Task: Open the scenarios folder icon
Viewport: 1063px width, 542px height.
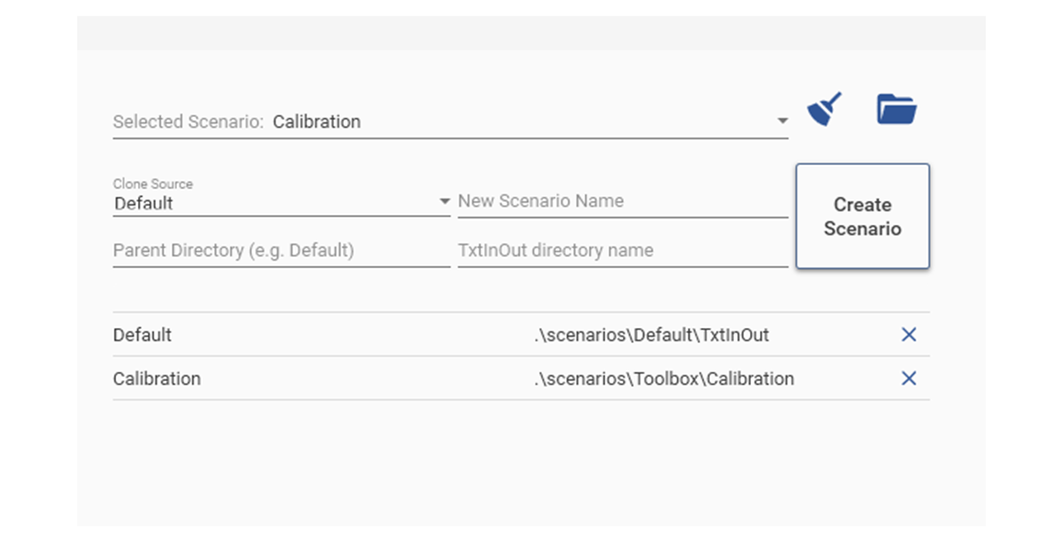Action: (896, 110)
